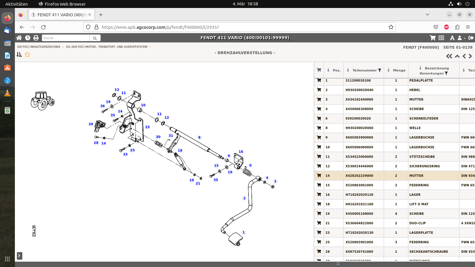
Task: Open the Firefox tab list dropdown
Action: tap(427, 15)
